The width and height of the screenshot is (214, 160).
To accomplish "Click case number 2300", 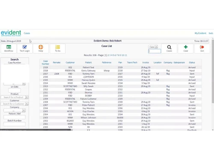I will (x=45, y=127).
